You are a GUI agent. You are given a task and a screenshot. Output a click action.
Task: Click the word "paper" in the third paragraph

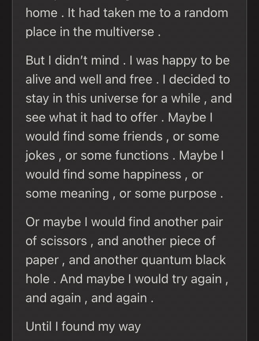(x=42, y=261)
